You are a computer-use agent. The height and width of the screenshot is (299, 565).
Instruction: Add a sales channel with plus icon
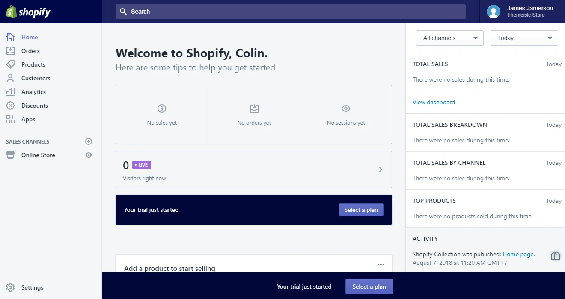point(89,141)
